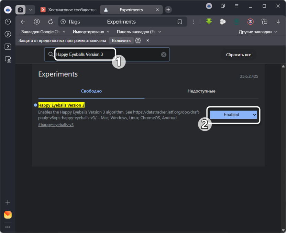The image size is (286, 233).
Task: Click the version number 25.6.2.425
Action: tap(249, 77)
